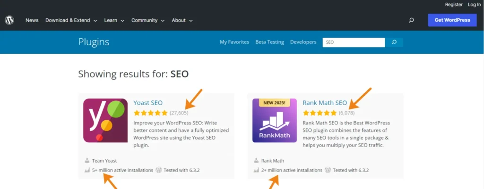484x189 pixels.
Task: Click author icon beside Team Yoast
Action: point(87,161)
